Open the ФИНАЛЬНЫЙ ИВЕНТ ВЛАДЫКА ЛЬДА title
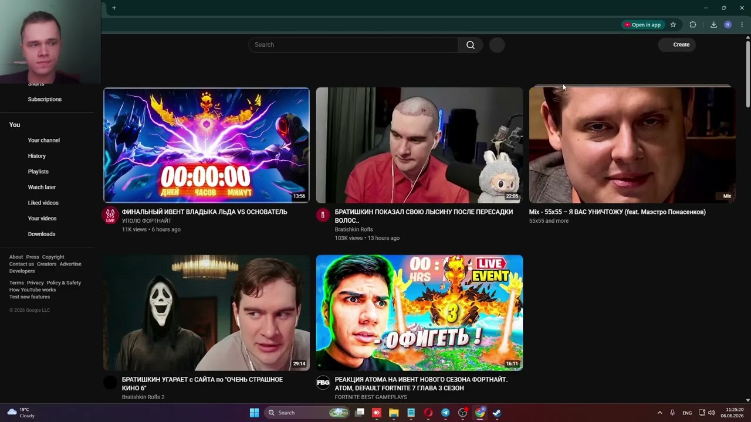The image size is (751, 422). point(204,212)
